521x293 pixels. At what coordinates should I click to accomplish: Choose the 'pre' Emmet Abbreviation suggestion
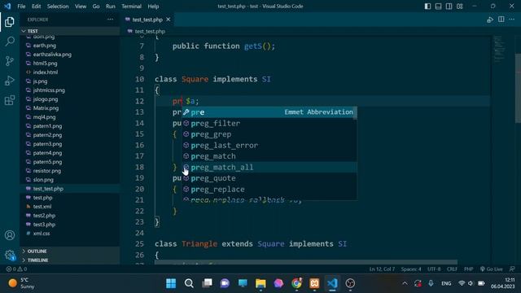[269, 112]
